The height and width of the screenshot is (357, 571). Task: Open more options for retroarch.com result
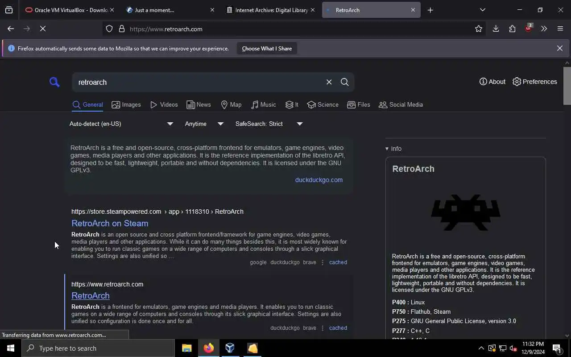pyautogui.click(x=322, y=328)
